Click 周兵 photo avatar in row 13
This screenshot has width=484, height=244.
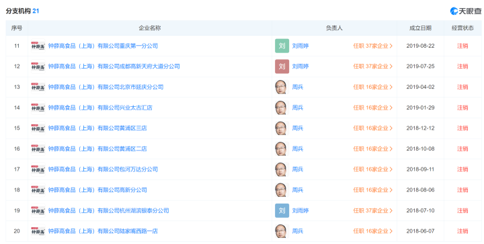(x=281, y=87)
